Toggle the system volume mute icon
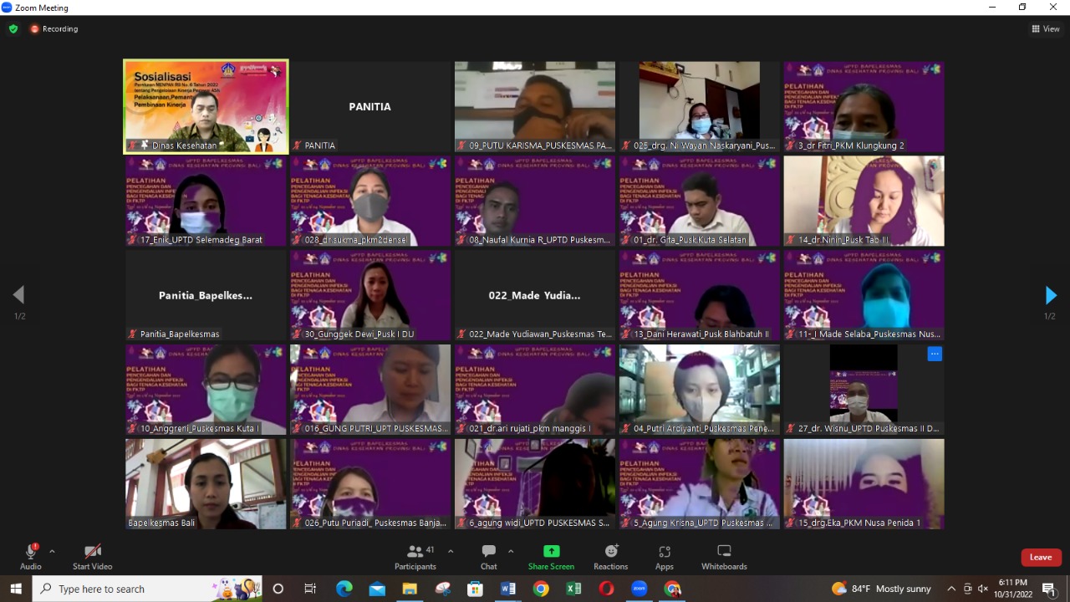The height and width of the screenshot is (602, 1070). click(983, 589)
